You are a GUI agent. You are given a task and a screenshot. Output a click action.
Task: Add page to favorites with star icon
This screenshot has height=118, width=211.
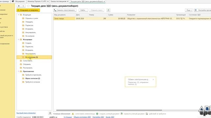(x=28, y=6)
